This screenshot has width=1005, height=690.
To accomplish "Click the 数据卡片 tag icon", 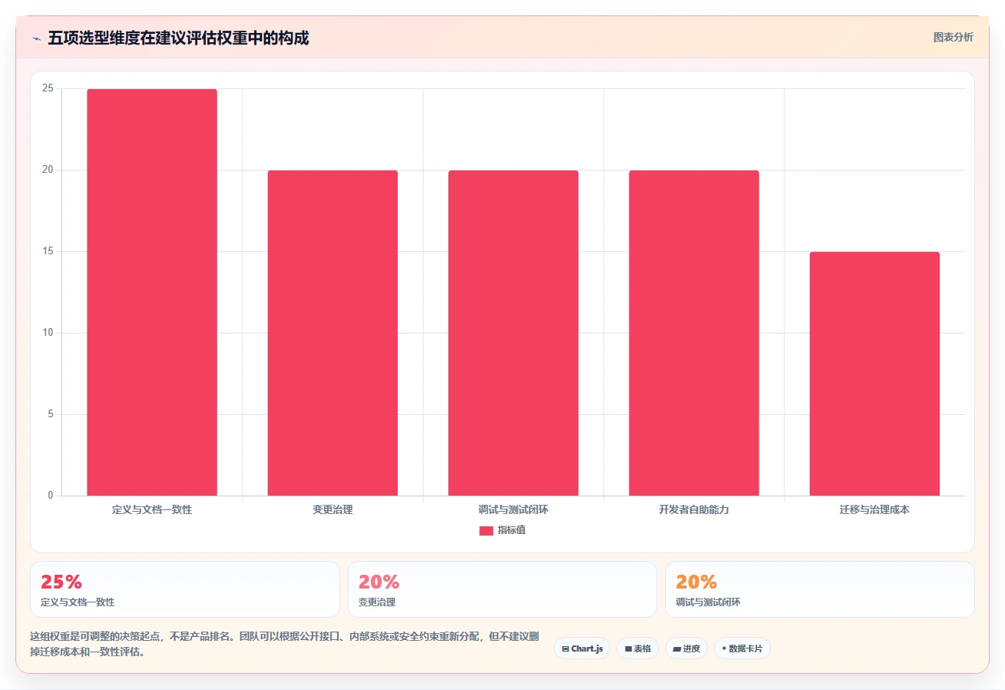I will click(x=724, y=649).
